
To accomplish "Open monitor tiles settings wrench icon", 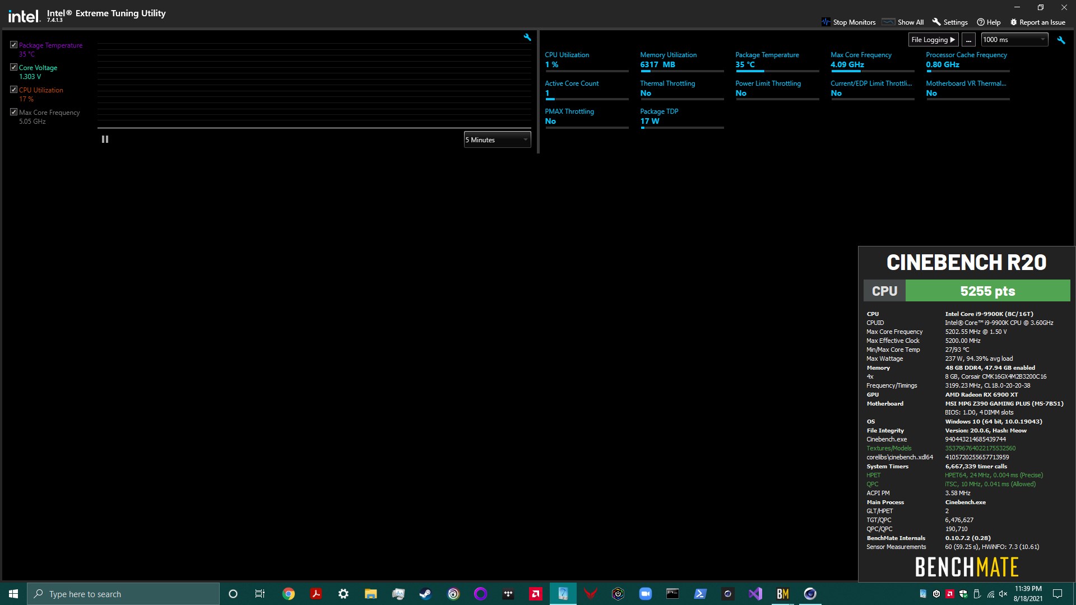I will (x=1061, y=40).
